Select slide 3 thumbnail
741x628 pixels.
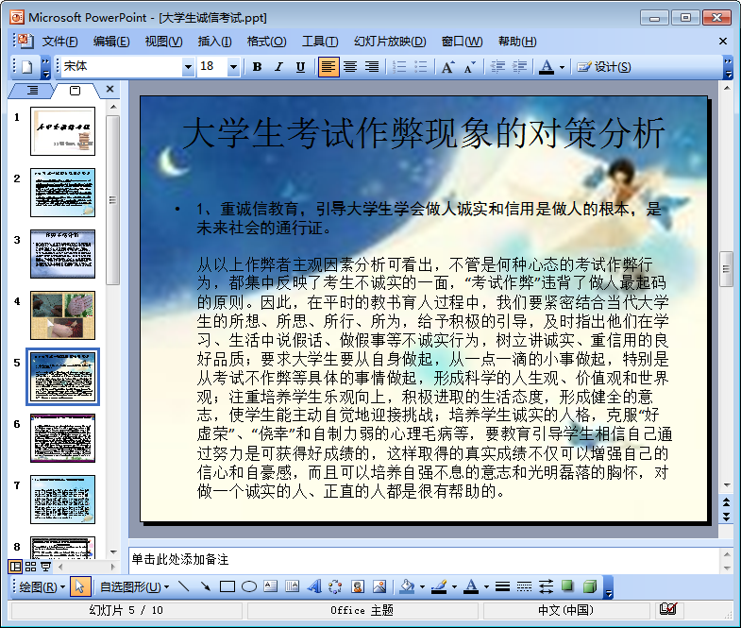[62, 254]
